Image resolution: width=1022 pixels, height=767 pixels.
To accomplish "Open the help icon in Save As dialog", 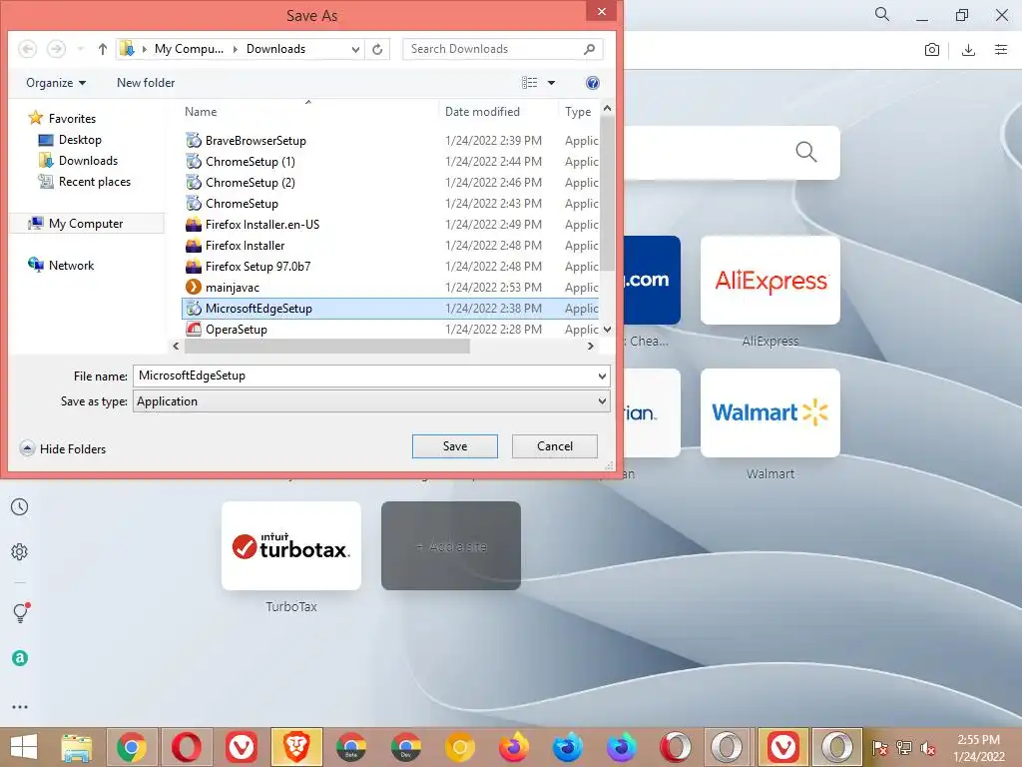I will 593,83.
